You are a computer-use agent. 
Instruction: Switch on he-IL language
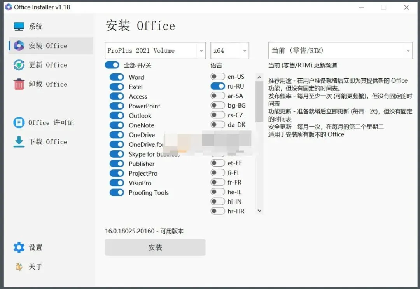(x=218, y=192)
